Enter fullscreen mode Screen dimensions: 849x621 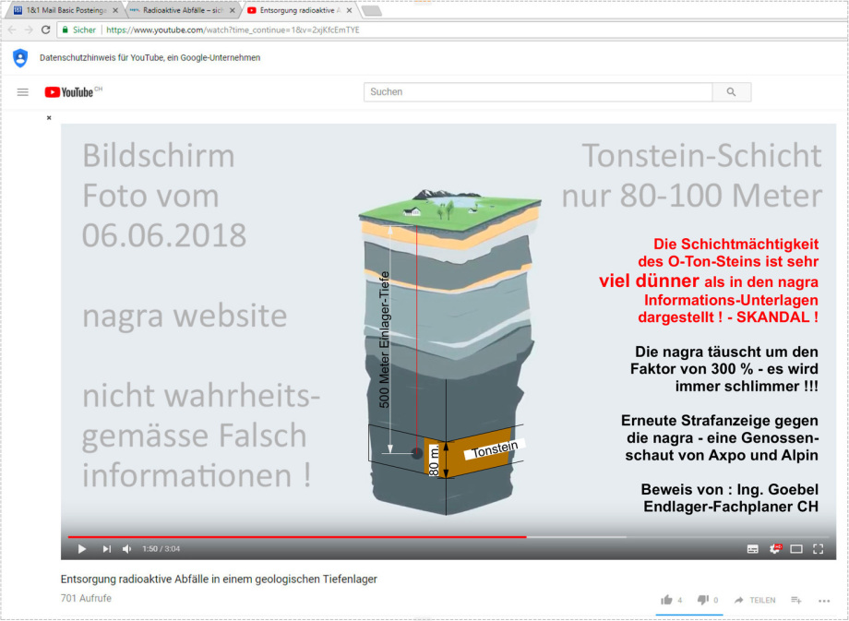pyautogui.click(x=818, y=549)
